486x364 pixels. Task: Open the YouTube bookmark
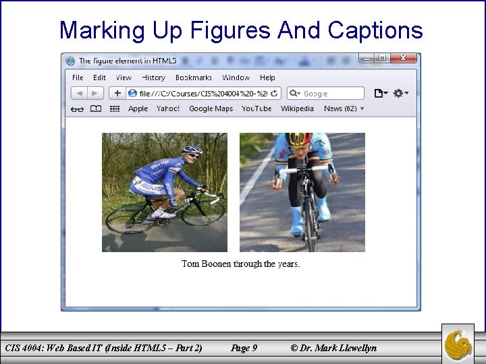[256, 109]
